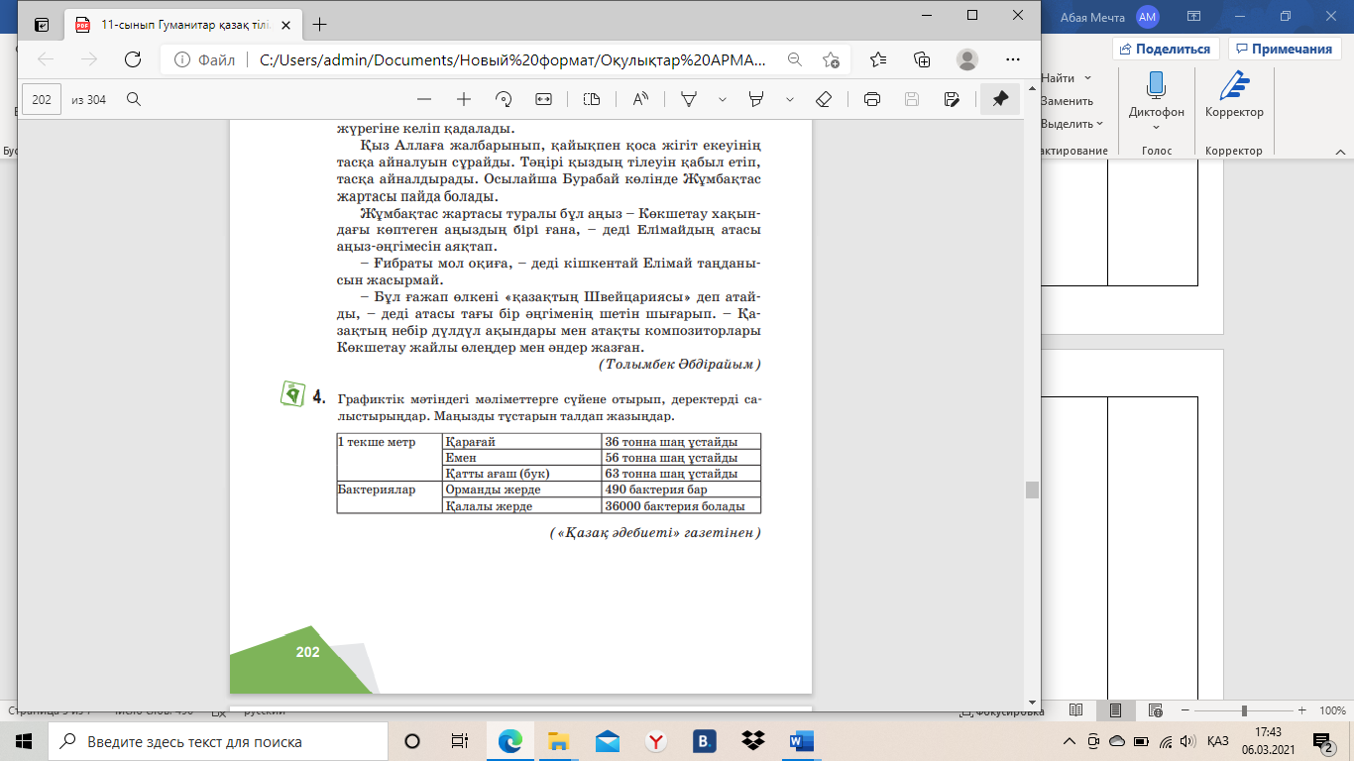The width and height of the screenshot is (1354, 761).
Task: Zoom in the PDF view
Action: (463, 99)
